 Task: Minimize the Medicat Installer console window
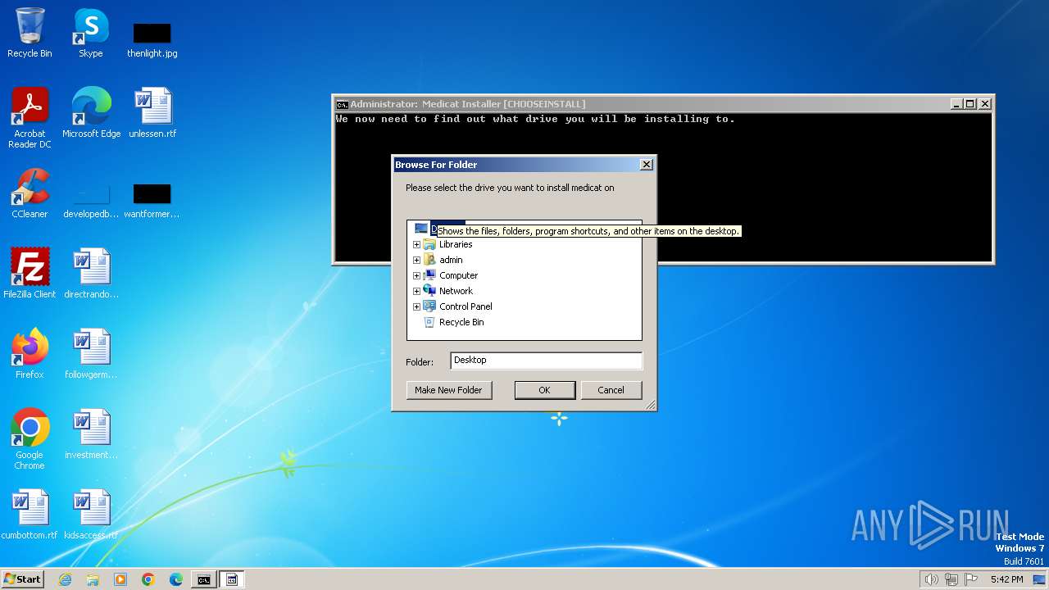click(x=956, y=104)
